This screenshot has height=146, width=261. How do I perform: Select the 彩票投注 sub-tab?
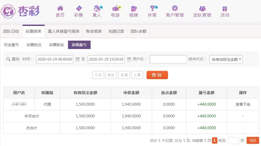click(x=34, y=45)
